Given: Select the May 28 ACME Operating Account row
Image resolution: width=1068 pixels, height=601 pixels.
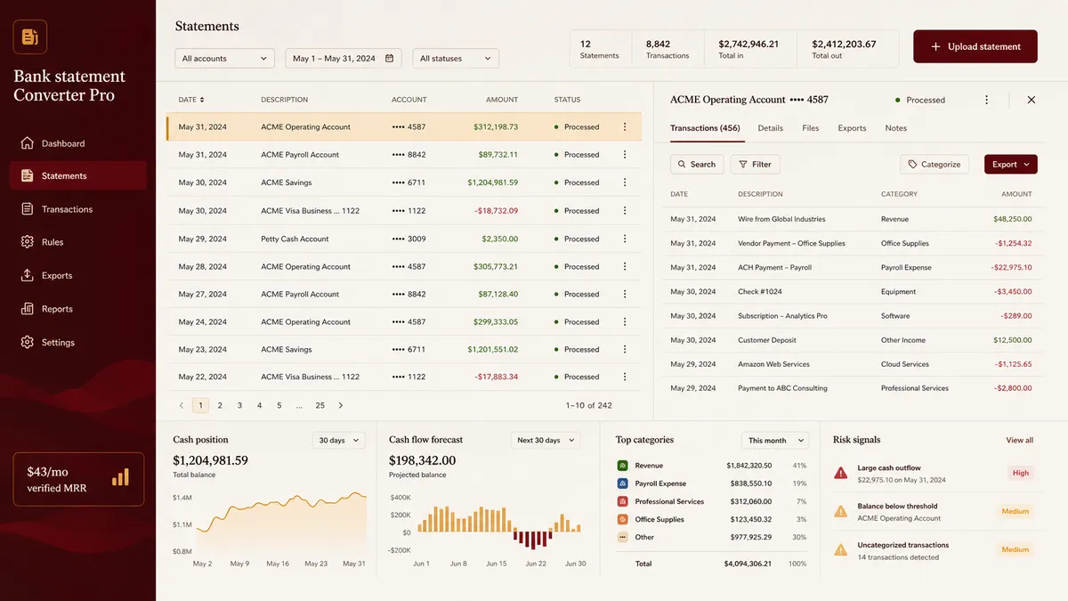Looking at the screenshot, I should pos(404,266).
